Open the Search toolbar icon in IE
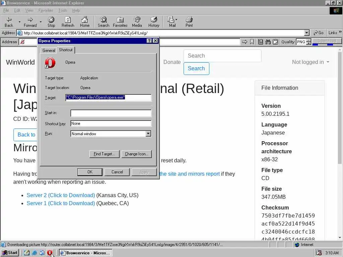343x257 pixels. [x=104, y=22]
